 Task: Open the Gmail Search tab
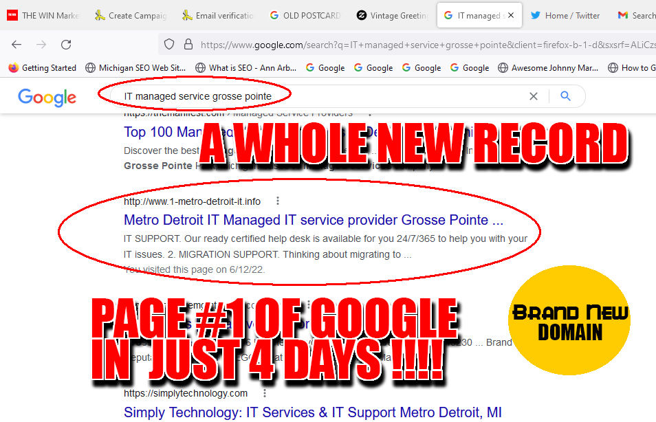coord(635,16)
